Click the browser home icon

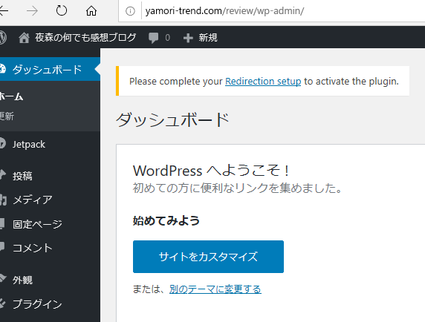91,11
